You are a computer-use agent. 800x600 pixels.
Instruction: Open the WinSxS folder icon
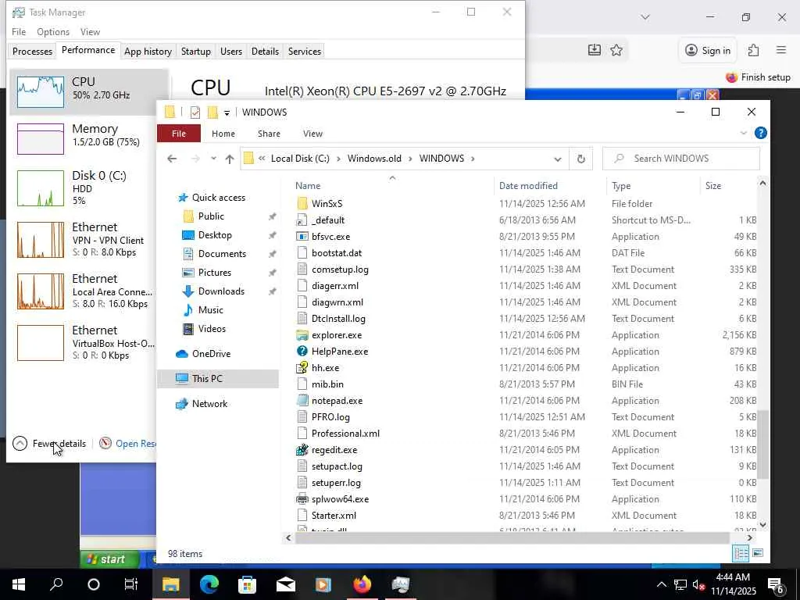tap(302, 204)
